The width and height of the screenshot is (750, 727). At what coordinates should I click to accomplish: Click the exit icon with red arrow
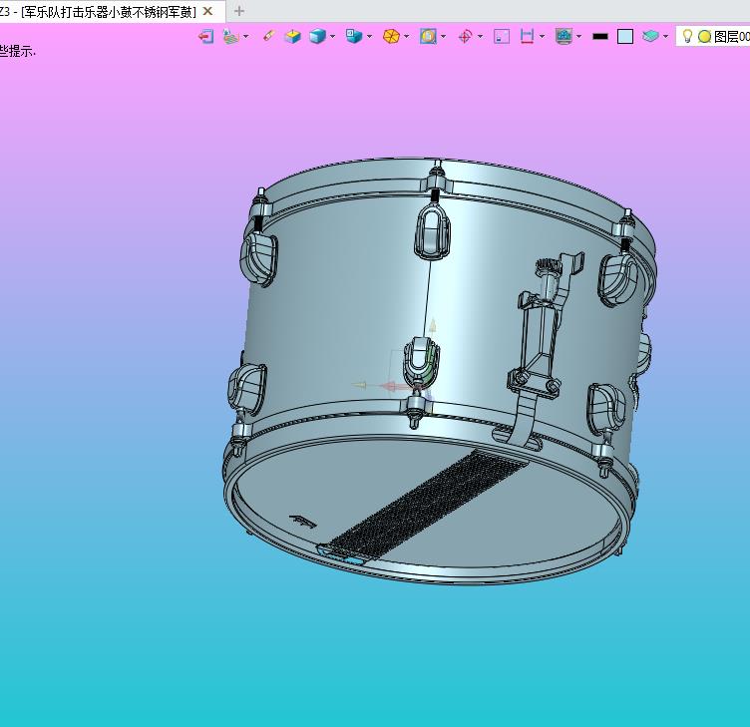(x=205, y=36)
